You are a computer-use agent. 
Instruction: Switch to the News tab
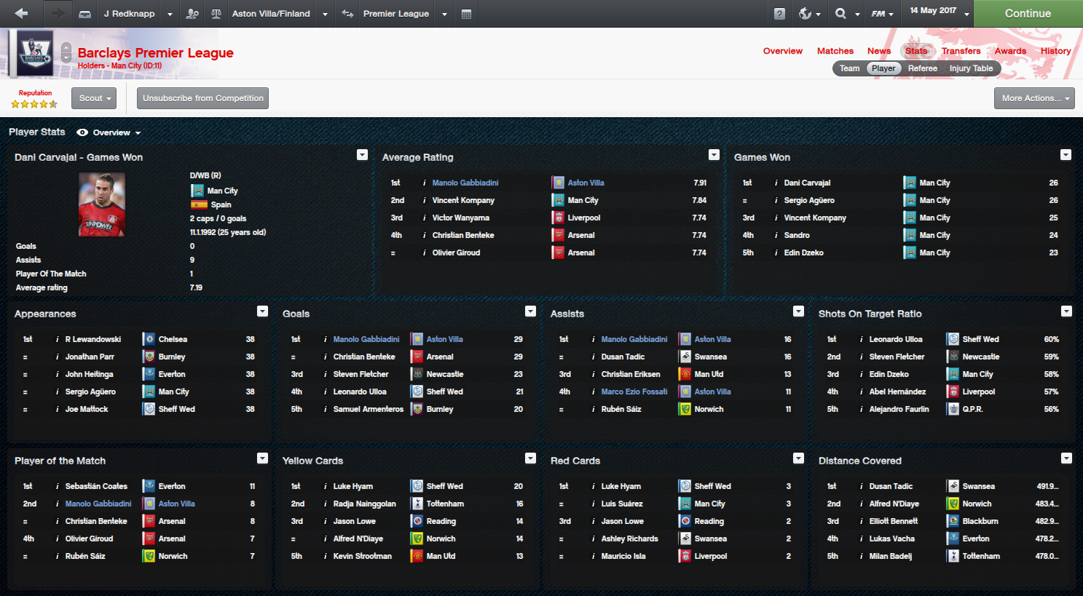pos(879,51)
